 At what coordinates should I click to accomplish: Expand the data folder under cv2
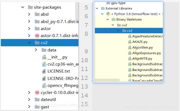[x=36, y=50]
